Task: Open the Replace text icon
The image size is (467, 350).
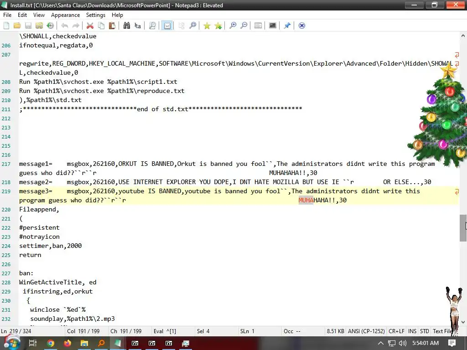Action: (x=138, y=26)
